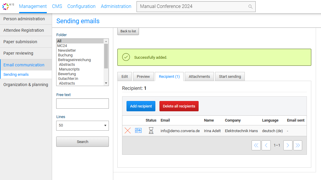Go to first page of recipients
321x180 pixels.
(256, 145)
